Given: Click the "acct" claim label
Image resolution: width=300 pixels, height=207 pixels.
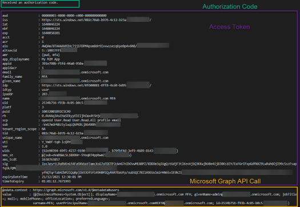Looking at the screenshot, I should [x=6, y=37].
